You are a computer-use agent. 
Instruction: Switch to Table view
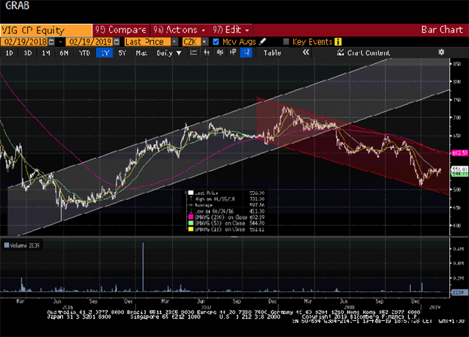point(272,53)
